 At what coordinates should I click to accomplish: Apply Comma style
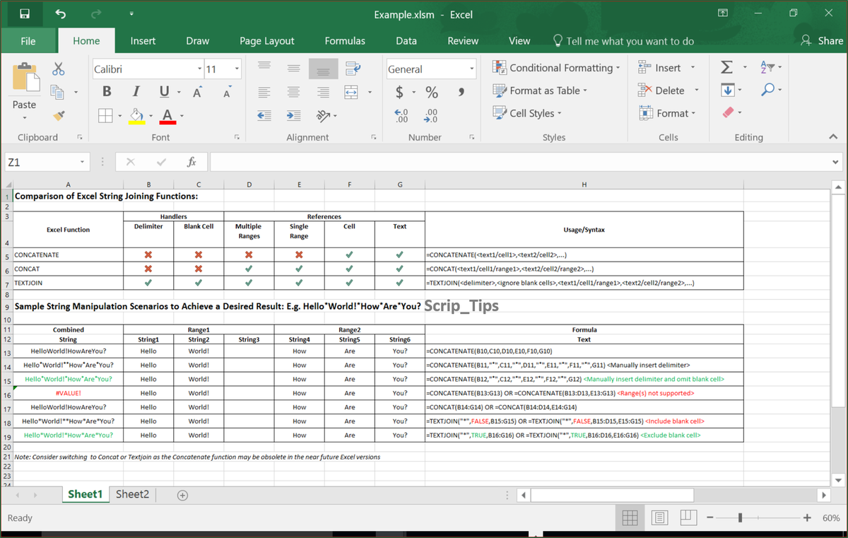(x=461, y=93)
